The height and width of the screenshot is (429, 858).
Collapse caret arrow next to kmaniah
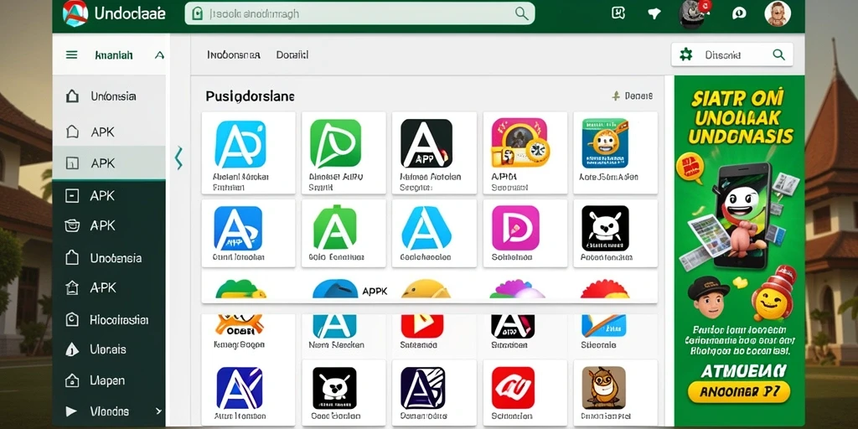tap(159, 55)
